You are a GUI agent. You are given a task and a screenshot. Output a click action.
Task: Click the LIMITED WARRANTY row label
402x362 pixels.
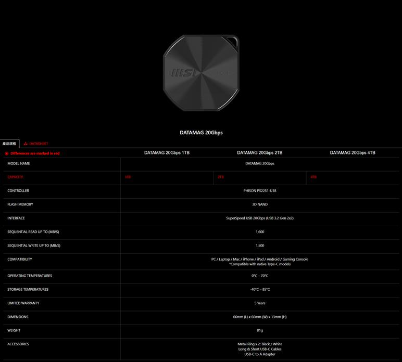click(x=23, y=303)
